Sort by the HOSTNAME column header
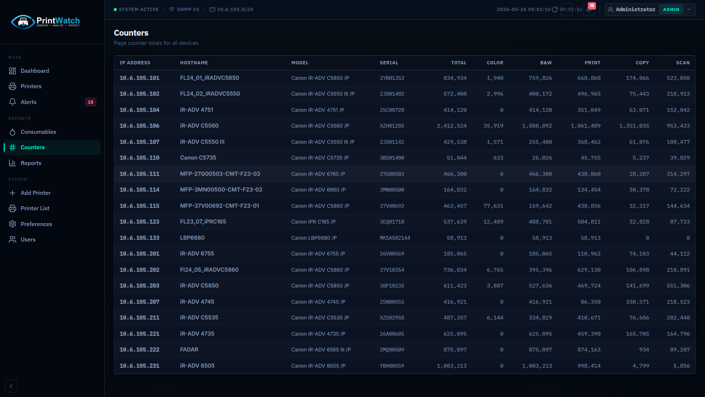 pos(194,63)
